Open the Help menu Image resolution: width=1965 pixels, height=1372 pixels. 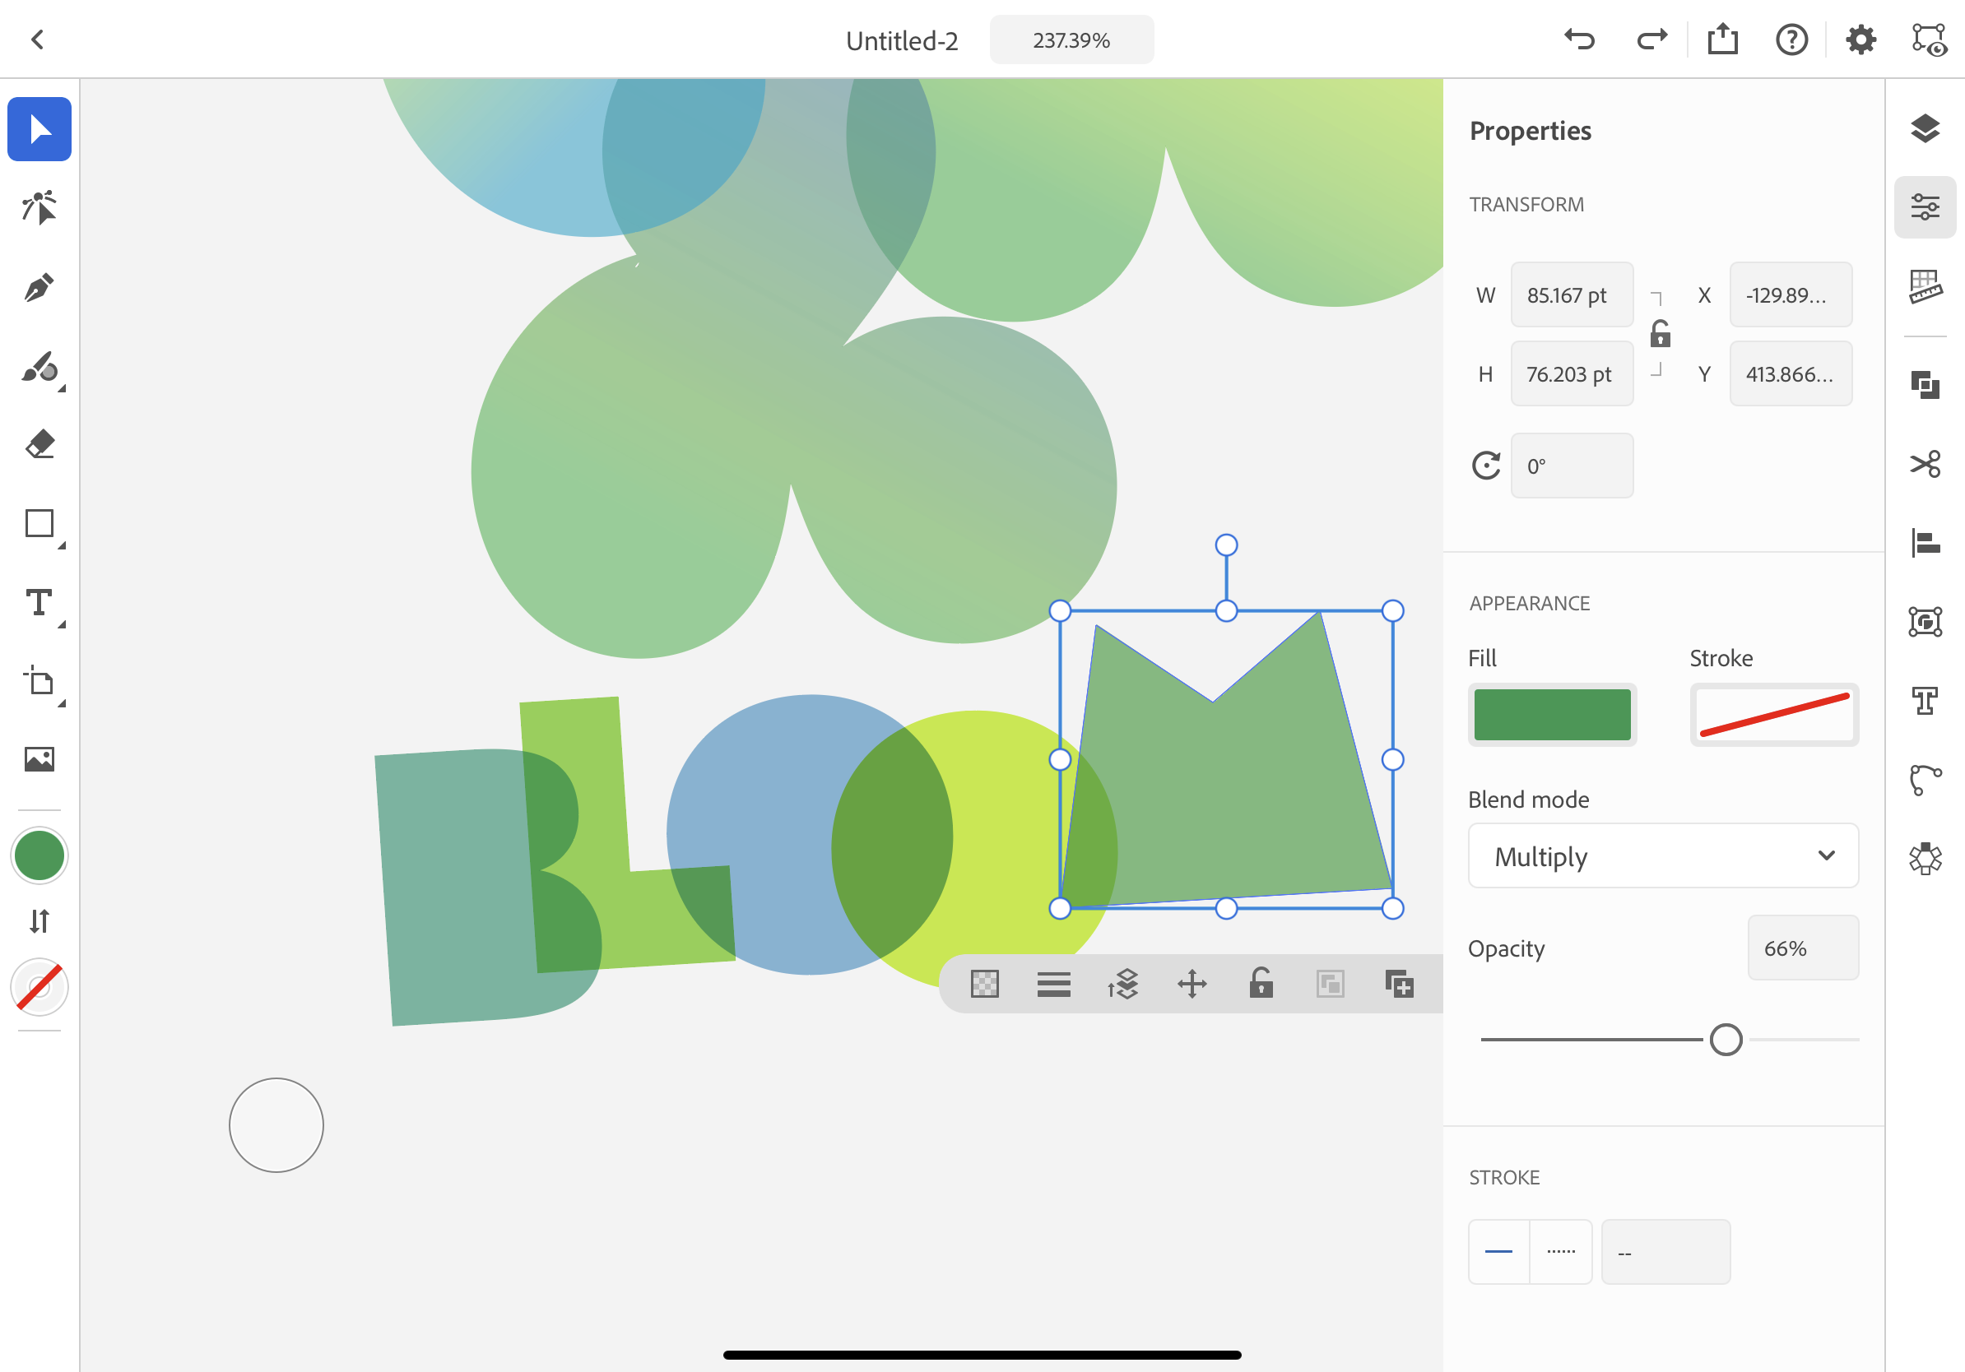click(1791, 39)
